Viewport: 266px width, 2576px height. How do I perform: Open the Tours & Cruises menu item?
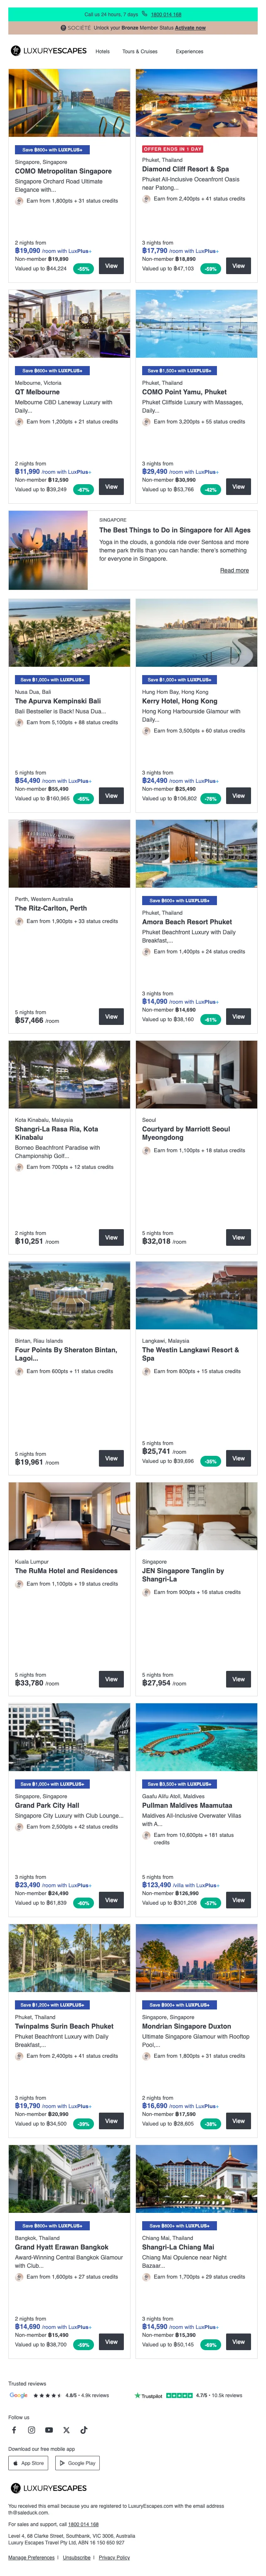(140, 51)
